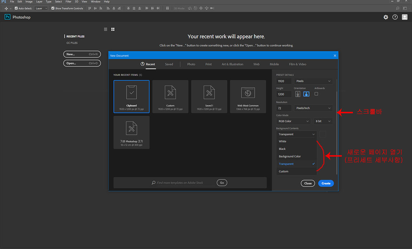
Task: Open the Window menu
Action: point(96,1)
